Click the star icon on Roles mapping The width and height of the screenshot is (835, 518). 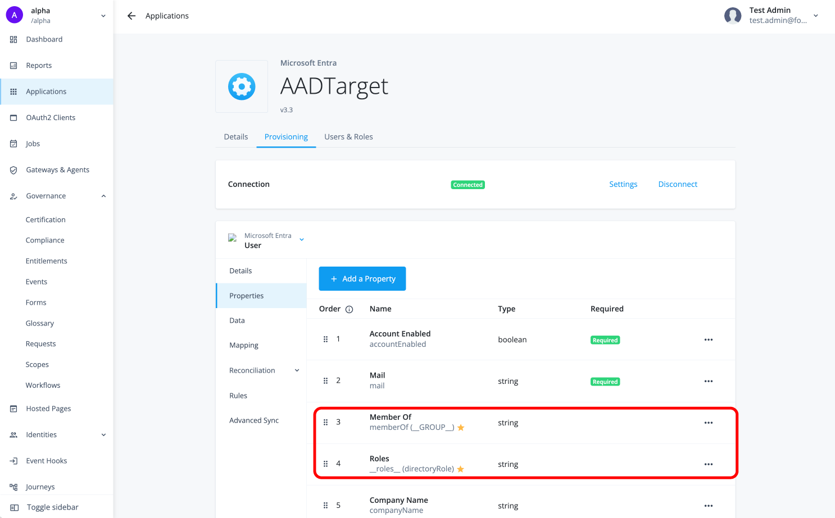click(461, 469)
